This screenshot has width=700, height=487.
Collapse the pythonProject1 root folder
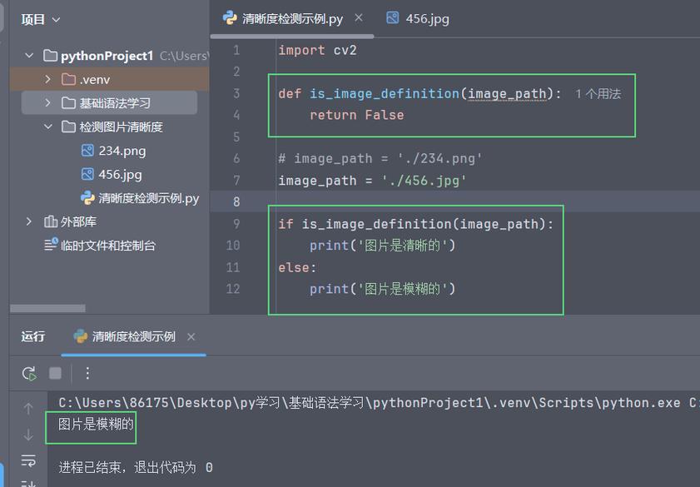click(x=29, y=56)
